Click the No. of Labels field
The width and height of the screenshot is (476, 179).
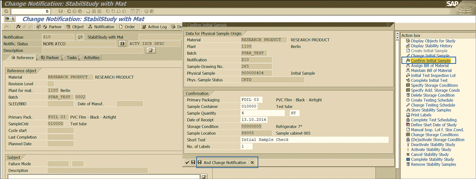tap(246, 147)
